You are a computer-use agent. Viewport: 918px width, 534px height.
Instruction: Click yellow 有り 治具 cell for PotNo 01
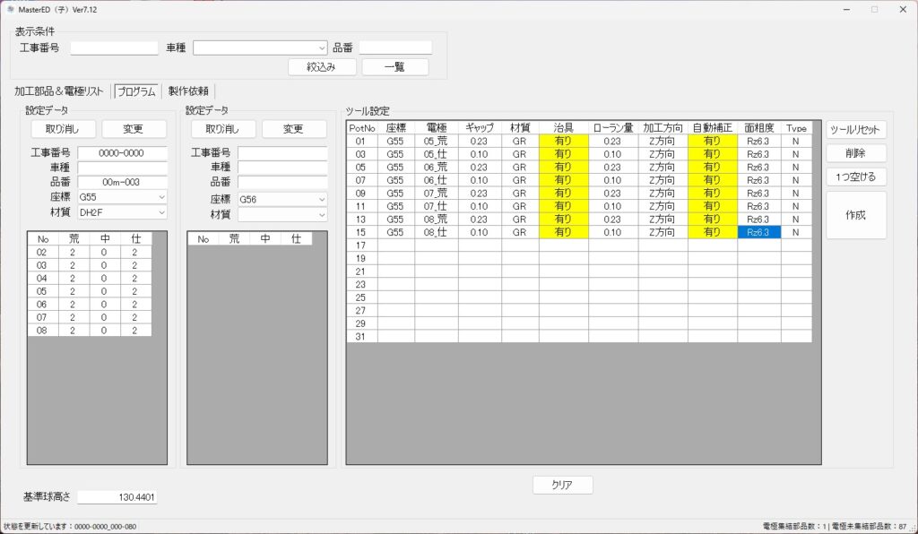coord(563,141)
